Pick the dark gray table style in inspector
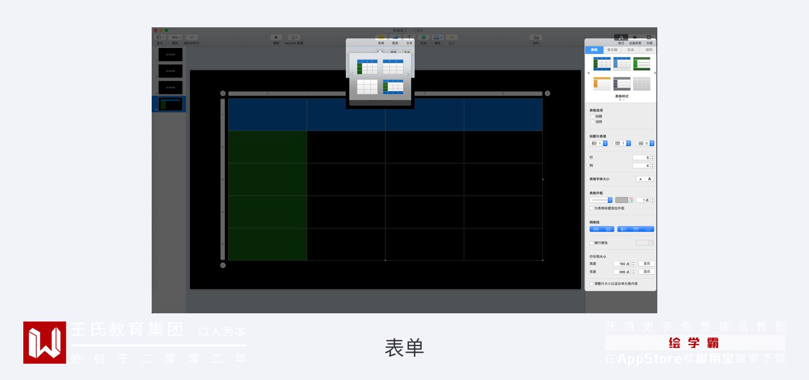The width and height of the screenshot is (809, 380). pos(622,84)
